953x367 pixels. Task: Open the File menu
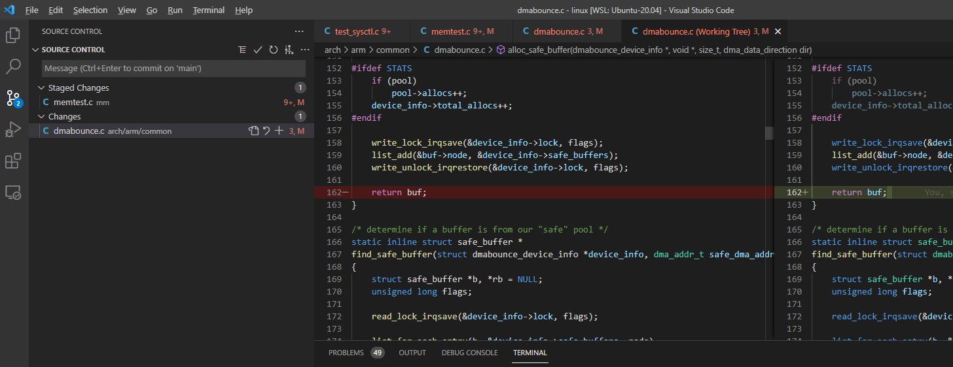point(31,10)
